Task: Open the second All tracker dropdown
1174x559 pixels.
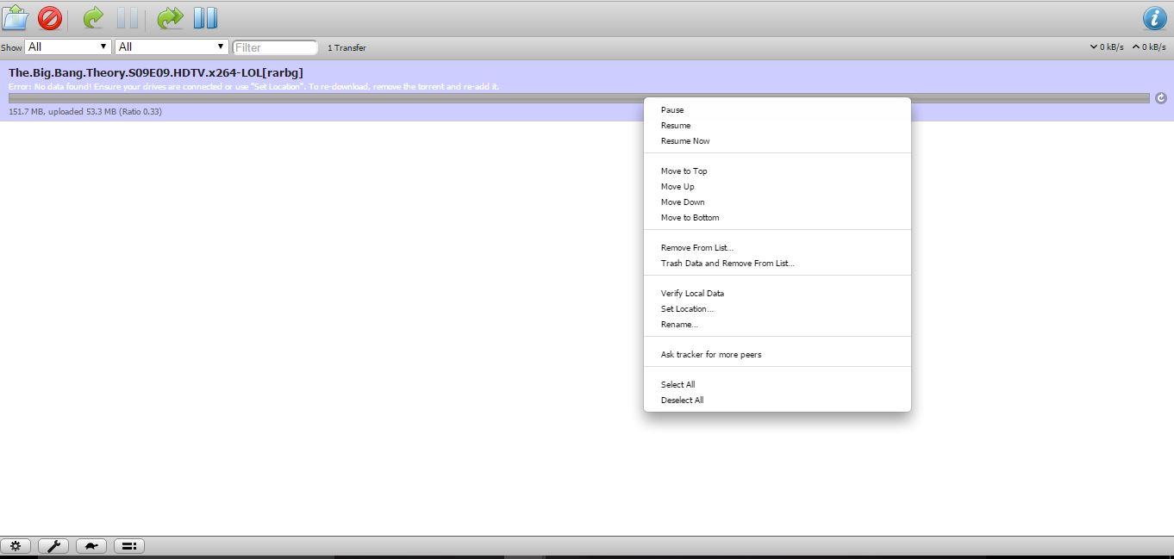Action: tap(170, 47)
